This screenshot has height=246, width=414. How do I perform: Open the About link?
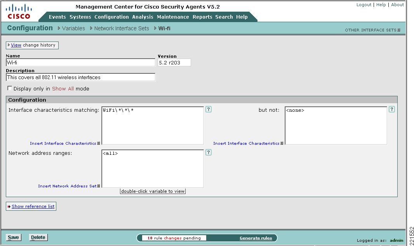pos(397,5)
